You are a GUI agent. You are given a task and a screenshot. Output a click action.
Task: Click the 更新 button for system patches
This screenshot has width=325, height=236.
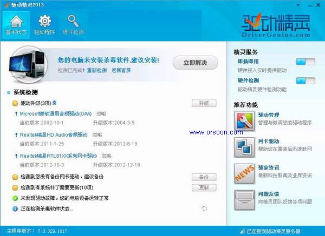pyautogui.click(x=204, y=187)
